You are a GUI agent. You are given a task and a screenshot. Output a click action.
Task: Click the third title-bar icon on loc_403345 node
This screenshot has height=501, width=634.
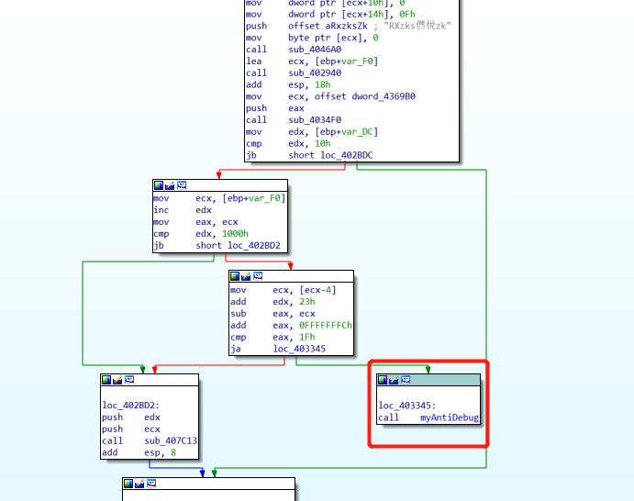pyautogui.click(x=405, y=379)
